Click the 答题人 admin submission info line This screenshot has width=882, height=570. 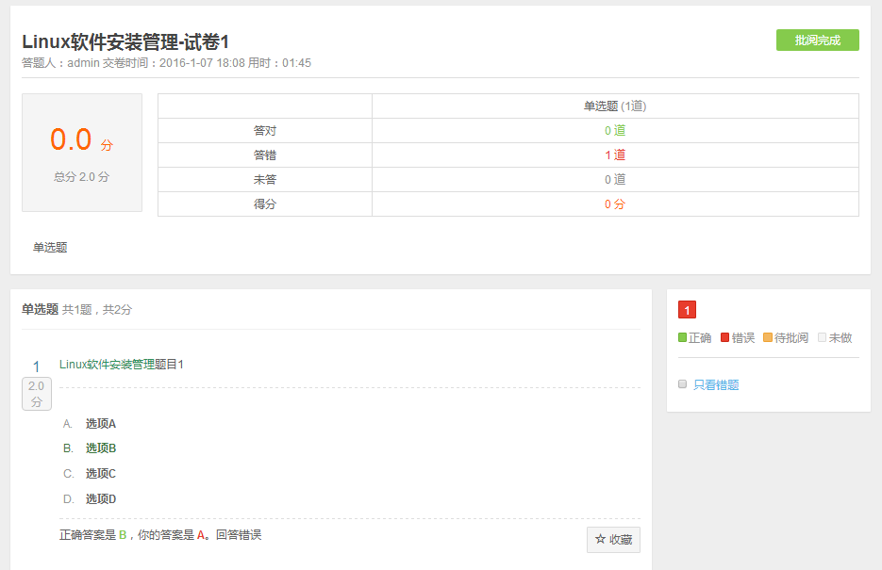pyautogui.click(x=167, y=63)
